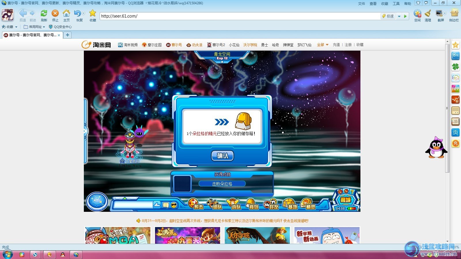Open 淘米视频 link in site nav
Screen dimensions: 461x259
click(128, 45)
